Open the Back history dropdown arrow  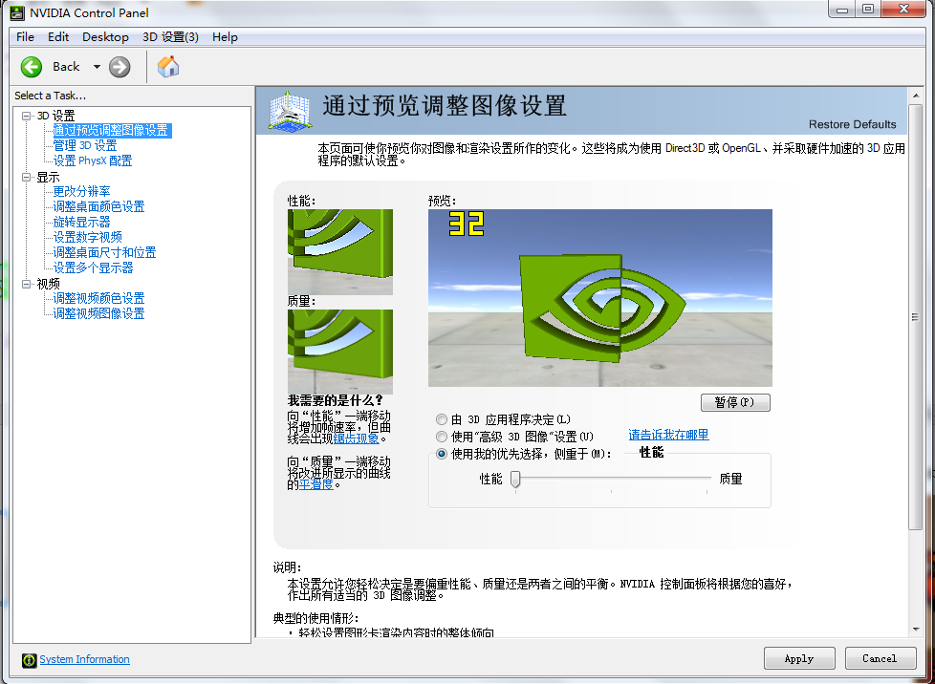(97, 67)
